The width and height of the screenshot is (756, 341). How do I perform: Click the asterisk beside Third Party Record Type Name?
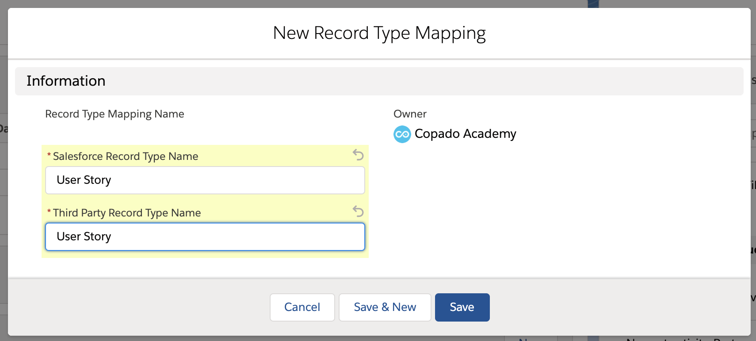(49, 212)
